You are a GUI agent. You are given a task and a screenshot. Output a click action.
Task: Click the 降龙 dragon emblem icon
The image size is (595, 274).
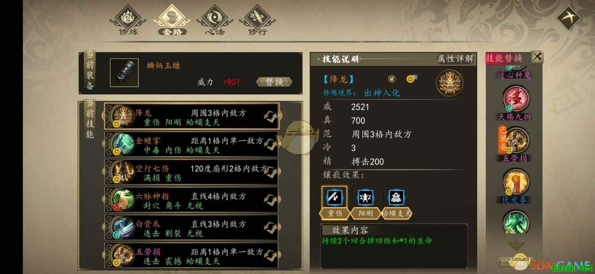(x=449, y=82)
